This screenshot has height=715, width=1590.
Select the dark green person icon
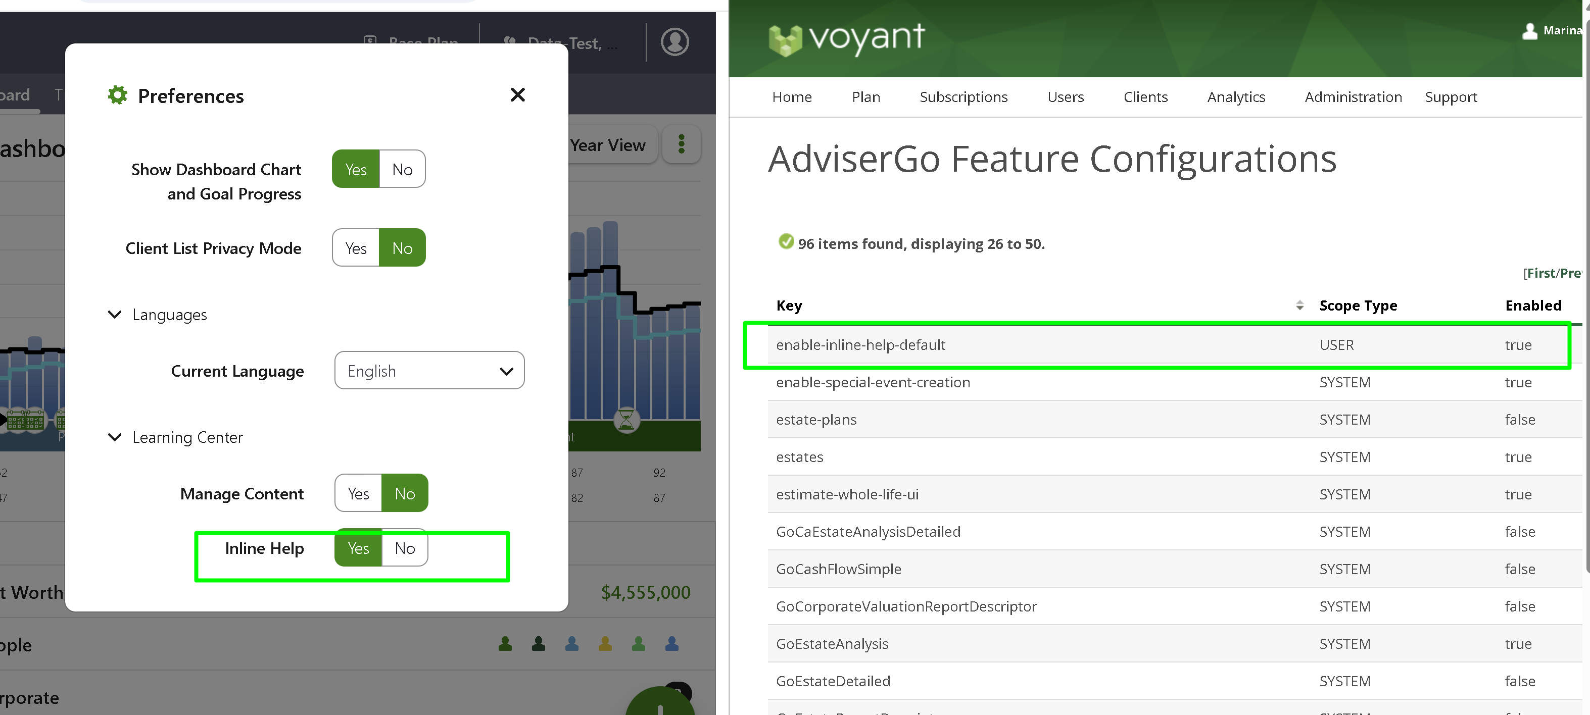tap(538, 643)
